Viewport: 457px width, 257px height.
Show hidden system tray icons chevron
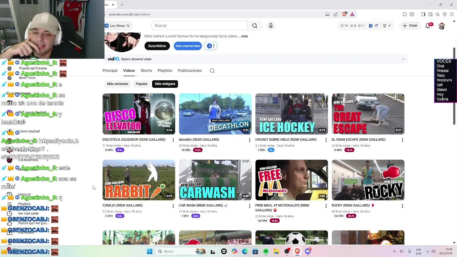click(x=394, y=251)
